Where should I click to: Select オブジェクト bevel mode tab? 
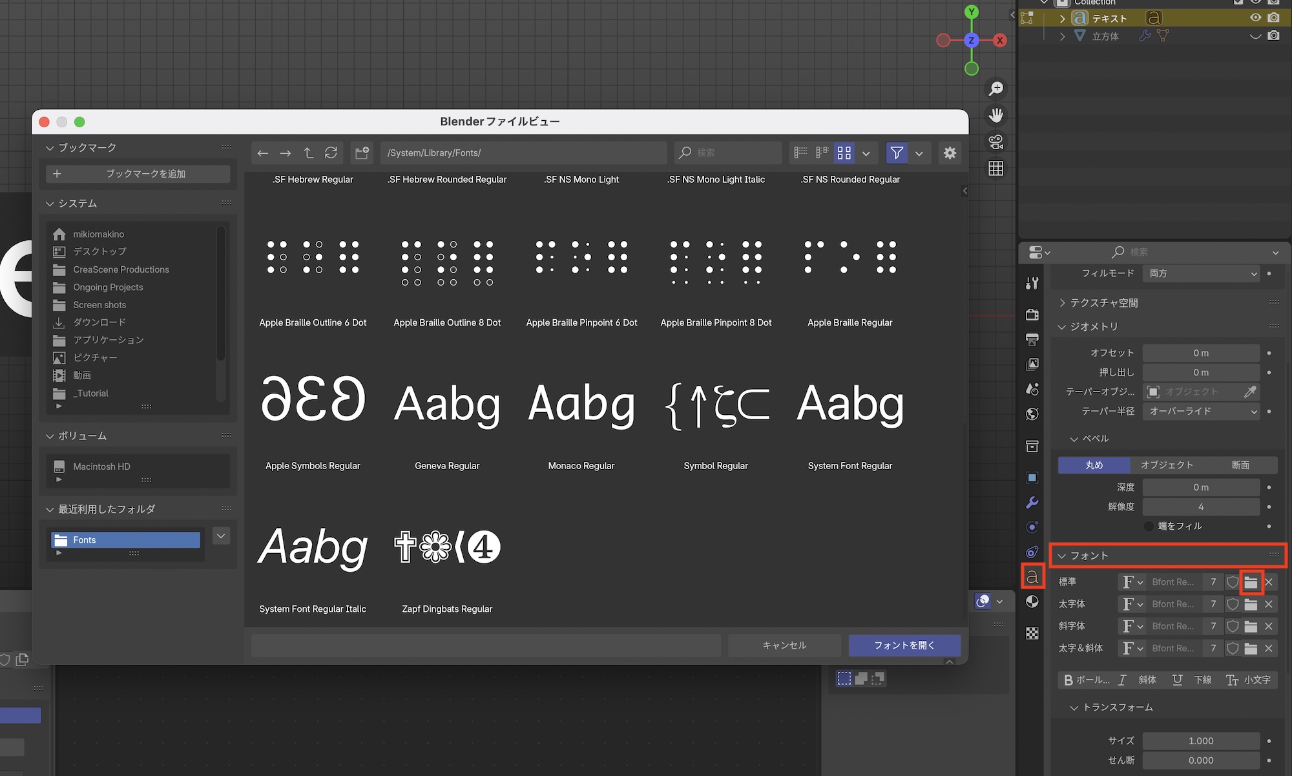[1167, 465]
